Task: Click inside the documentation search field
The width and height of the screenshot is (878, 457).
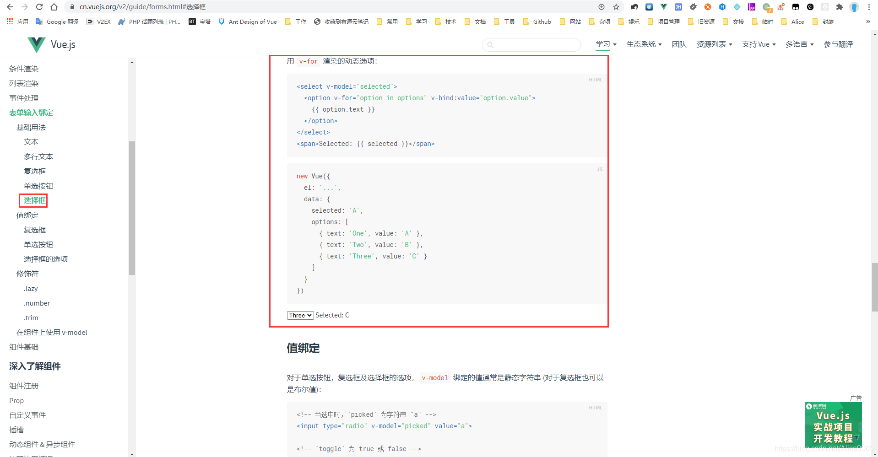Action: tap(531, 44)
